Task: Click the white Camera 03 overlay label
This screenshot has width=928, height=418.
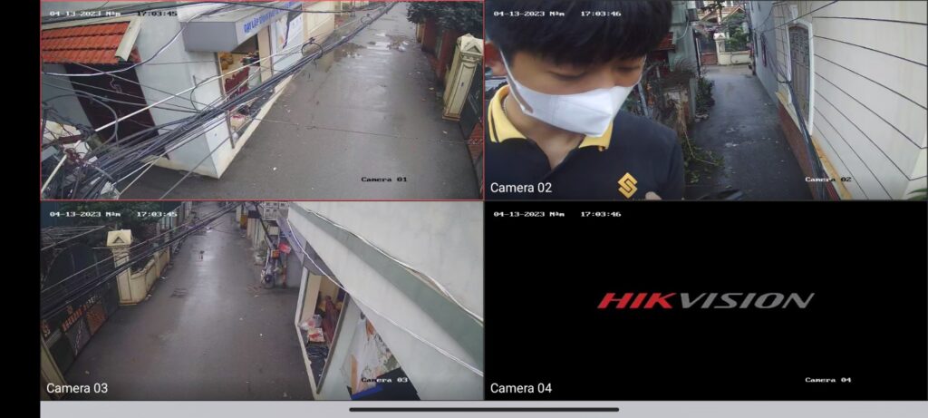Action: [77, 388]
